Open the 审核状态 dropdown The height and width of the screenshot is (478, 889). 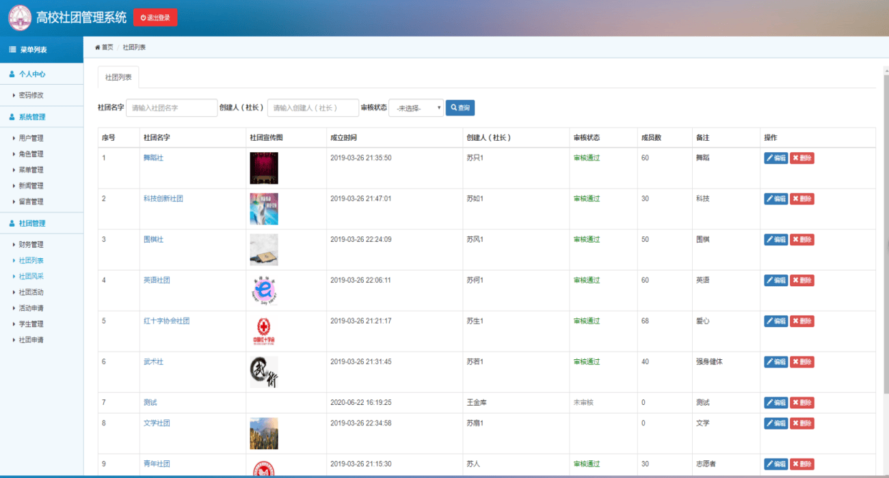pyautogui.click(x=415, y=107)
